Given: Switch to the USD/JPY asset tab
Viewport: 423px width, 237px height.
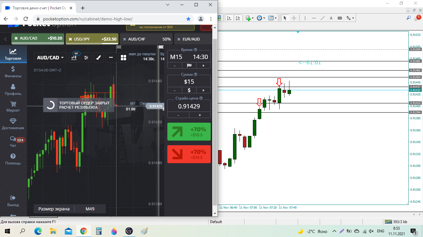Looking at the screenshot, I should pyautogui.click(x=92, y=39).
